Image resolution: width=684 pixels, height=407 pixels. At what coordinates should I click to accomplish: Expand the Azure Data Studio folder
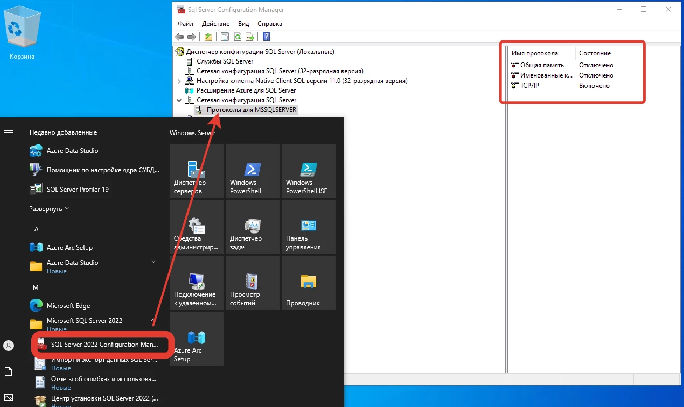153,262
